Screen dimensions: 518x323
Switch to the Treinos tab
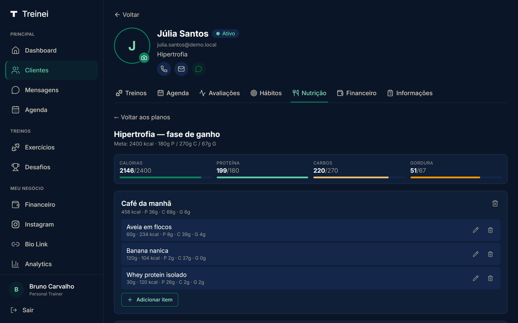click(x=131, y=93)
